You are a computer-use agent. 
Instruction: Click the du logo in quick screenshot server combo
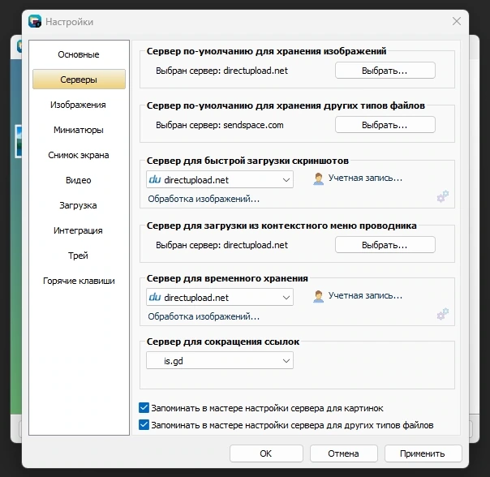click(155, 179)
